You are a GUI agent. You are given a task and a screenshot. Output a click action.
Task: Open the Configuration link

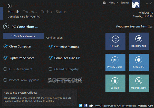[54, 38]
